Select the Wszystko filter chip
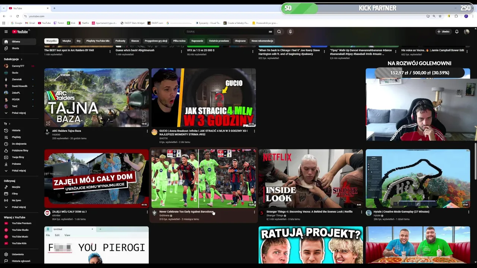Image resolution: width=477 pixels, height=268 pixels. 51,41
